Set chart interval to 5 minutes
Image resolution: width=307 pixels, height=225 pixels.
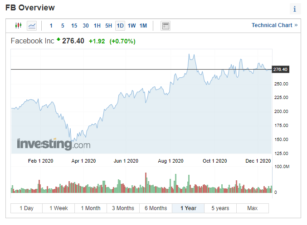click(x=63, y=26)
